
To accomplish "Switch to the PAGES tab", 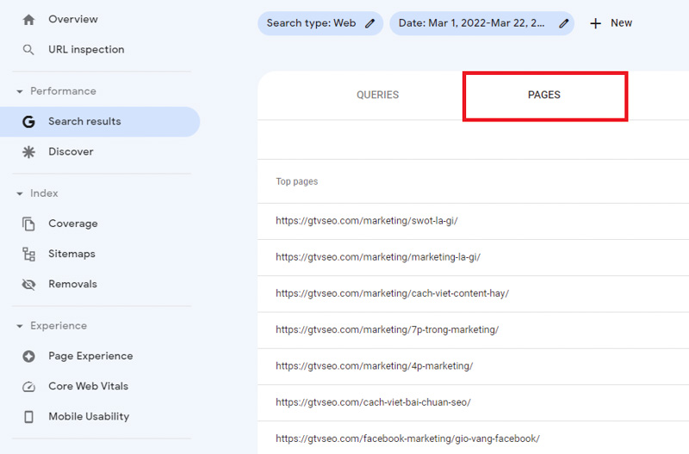I will [x=545, y=95].
